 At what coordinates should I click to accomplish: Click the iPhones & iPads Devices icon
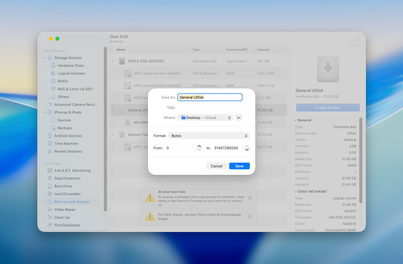[x=53, y=120]
